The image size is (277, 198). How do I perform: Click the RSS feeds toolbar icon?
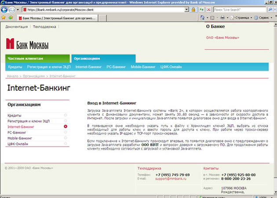(212, 18)
